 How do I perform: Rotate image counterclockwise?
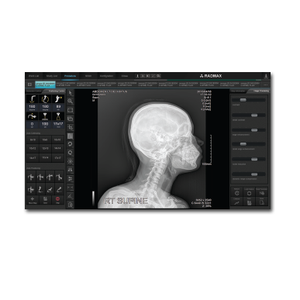pos(71,144)
